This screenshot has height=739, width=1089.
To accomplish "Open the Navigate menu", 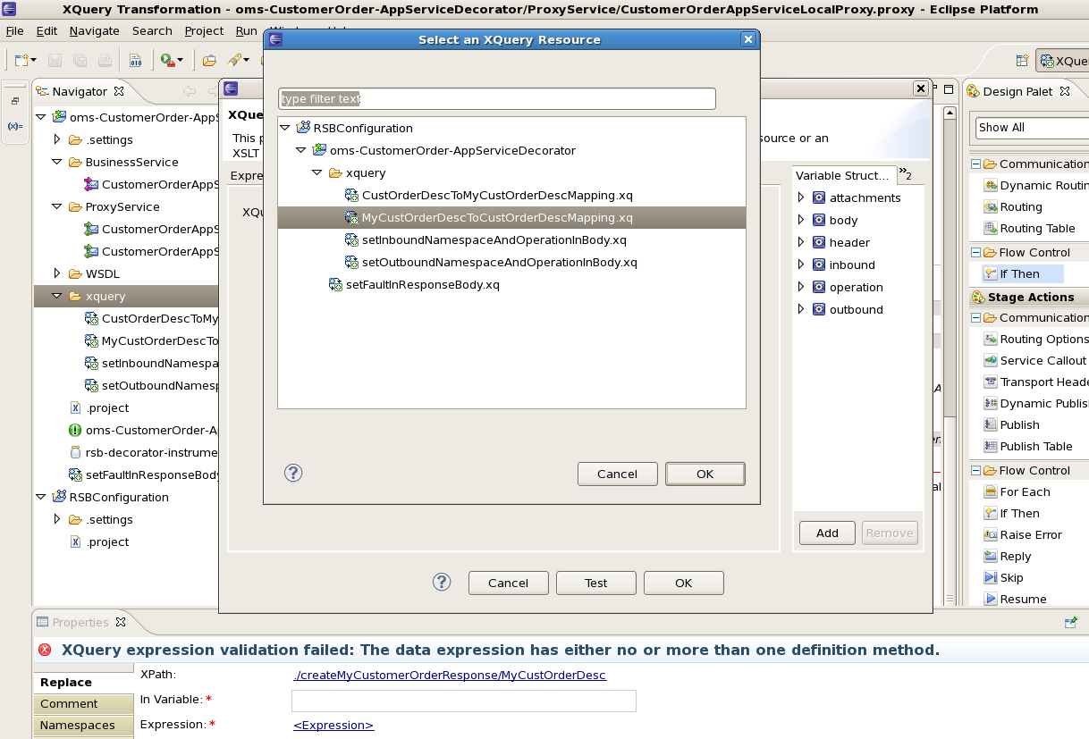I will [94, 30].
